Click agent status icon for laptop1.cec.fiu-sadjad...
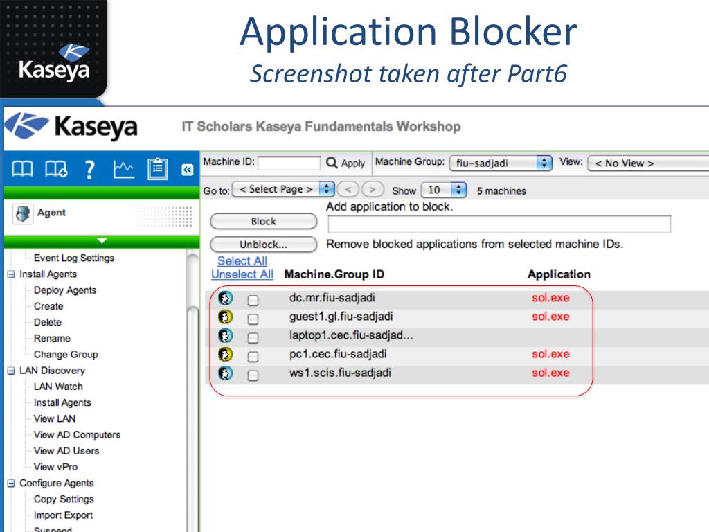This screenshot has height=532, width=709. tap(225, 336)
